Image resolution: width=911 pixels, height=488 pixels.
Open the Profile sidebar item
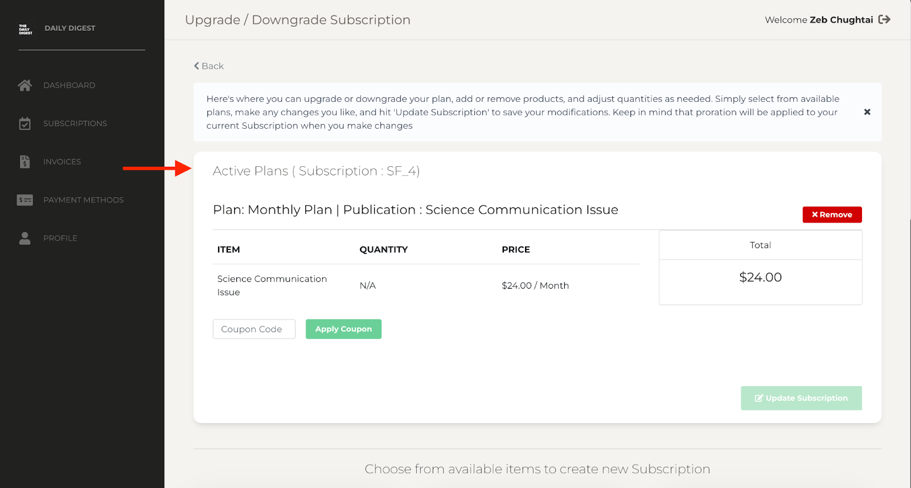(60, 238)
